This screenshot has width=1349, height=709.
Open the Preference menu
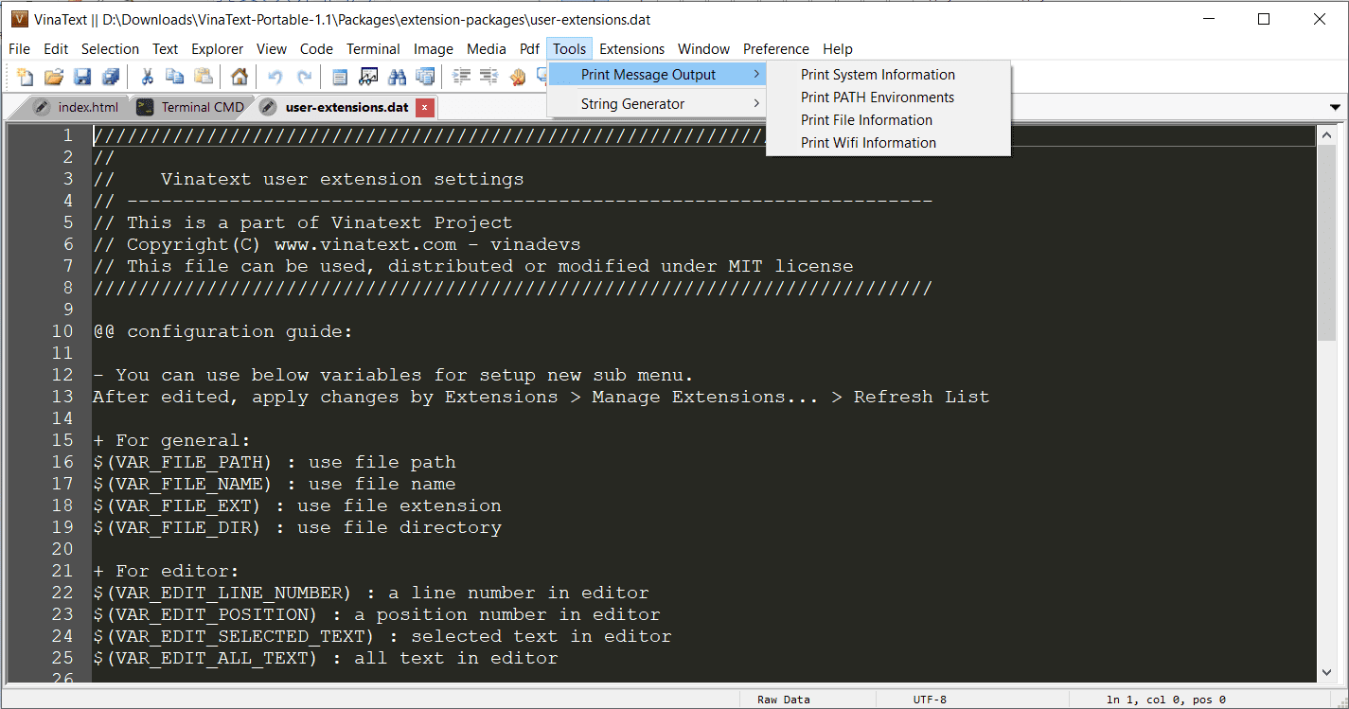point(776,49)
